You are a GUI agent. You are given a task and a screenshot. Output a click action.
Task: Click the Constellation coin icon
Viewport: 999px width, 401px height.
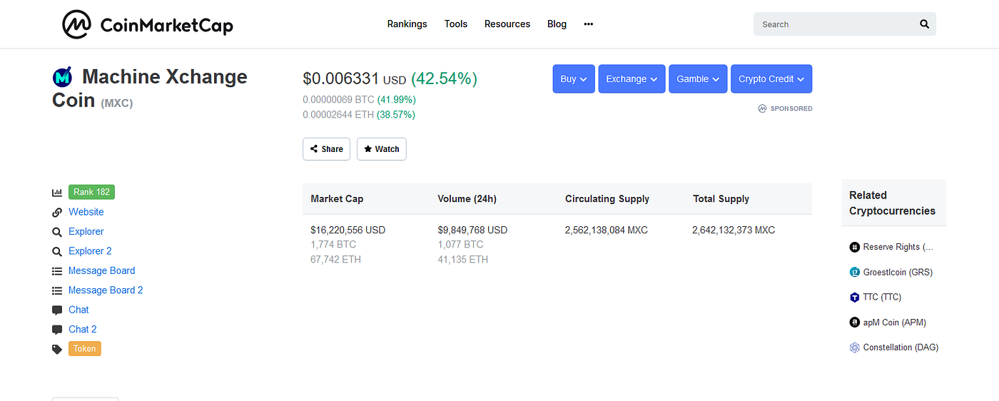click(854, 347)
